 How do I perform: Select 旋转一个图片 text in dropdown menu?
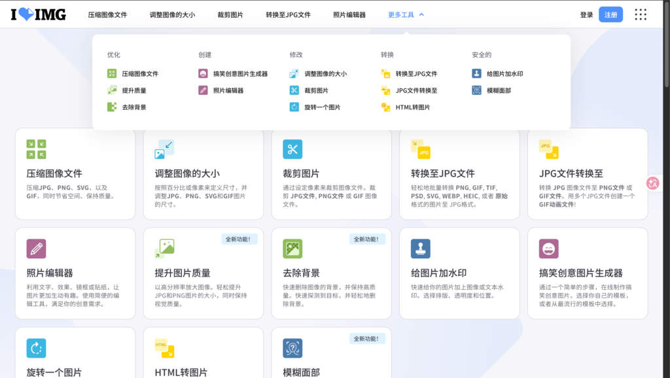click(323, 107)
